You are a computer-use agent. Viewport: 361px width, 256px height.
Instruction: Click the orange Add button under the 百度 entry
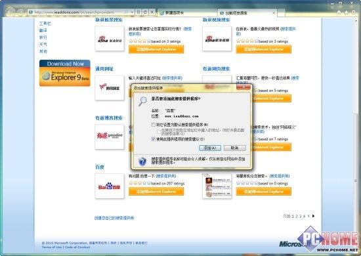[x=156, y=191]
